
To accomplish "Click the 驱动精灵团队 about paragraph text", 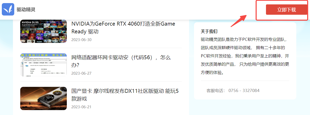I will pos(245,56).
